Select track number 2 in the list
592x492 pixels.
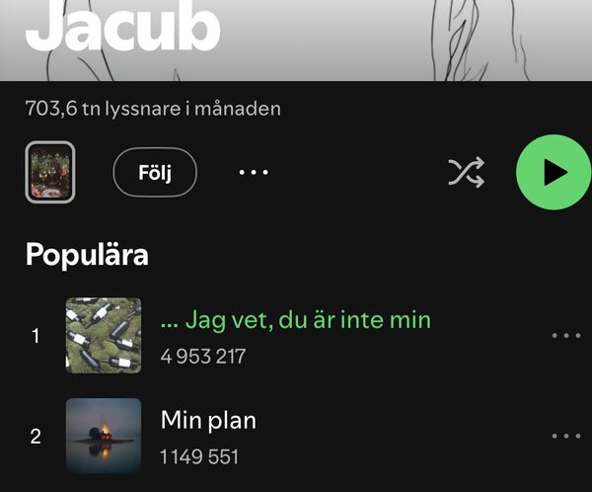coord(36,437)
